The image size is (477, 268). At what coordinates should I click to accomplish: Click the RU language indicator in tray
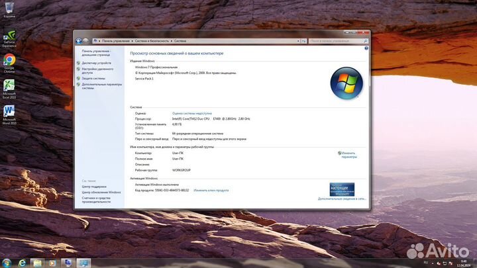[425, 263]
